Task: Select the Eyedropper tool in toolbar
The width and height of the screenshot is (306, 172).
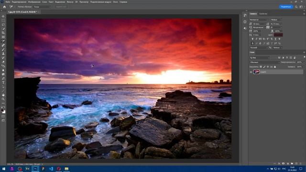Action: coord(3,41)
